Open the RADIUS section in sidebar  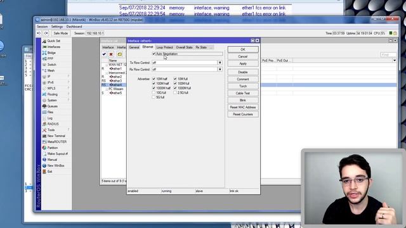53,124
